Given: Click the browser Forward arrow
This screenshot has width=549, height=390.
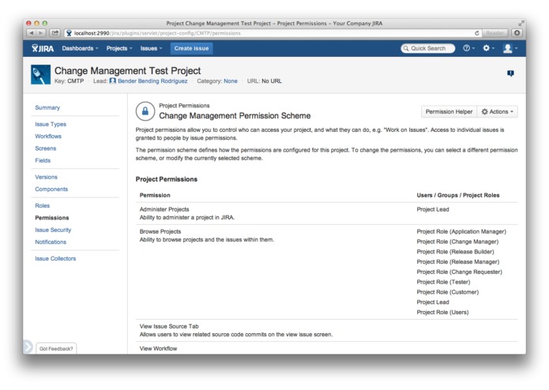Looking at the screenshot, I should pos(40,33).
